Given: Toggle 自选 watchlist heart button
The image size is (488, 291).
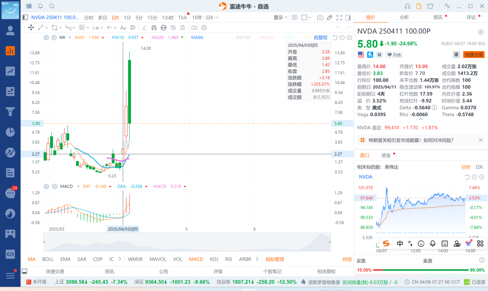Looking at the screenshot, I should pyautogui.click(x=394, y=55).
